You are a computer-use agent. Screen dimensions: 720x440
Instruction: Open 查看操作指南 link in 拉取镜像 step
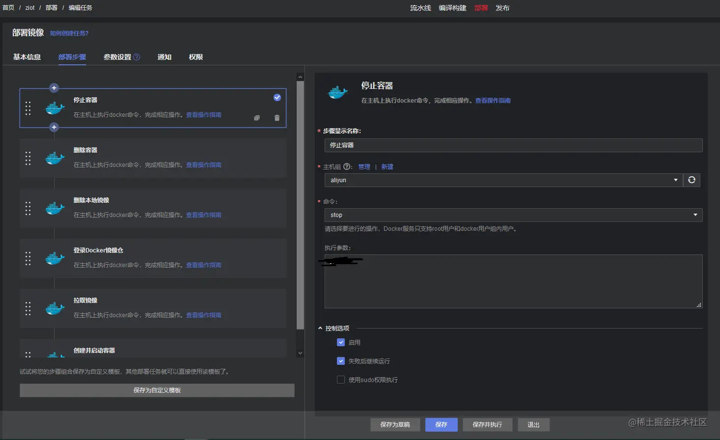coord(204,315)
